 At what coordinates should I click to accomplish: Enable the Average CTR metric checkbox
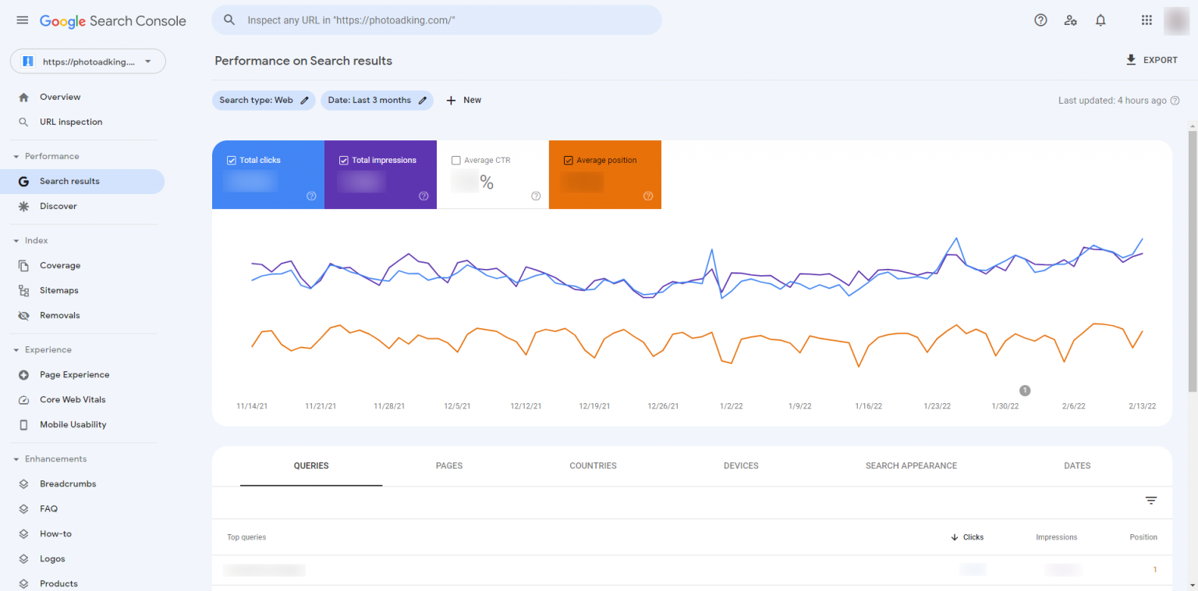click(x=456, y=160)
